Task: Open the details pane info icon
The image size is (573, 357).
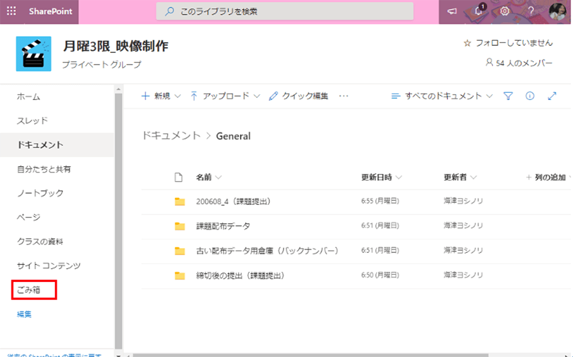Action: tap(530, 96)
